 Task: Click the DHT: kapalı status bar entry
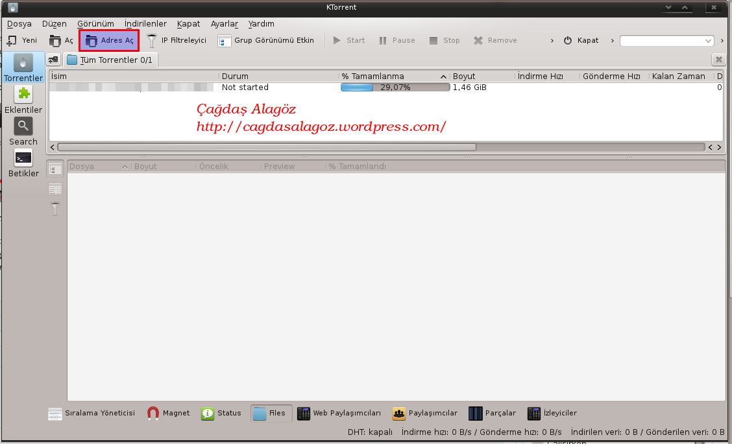tap(370, 432)
